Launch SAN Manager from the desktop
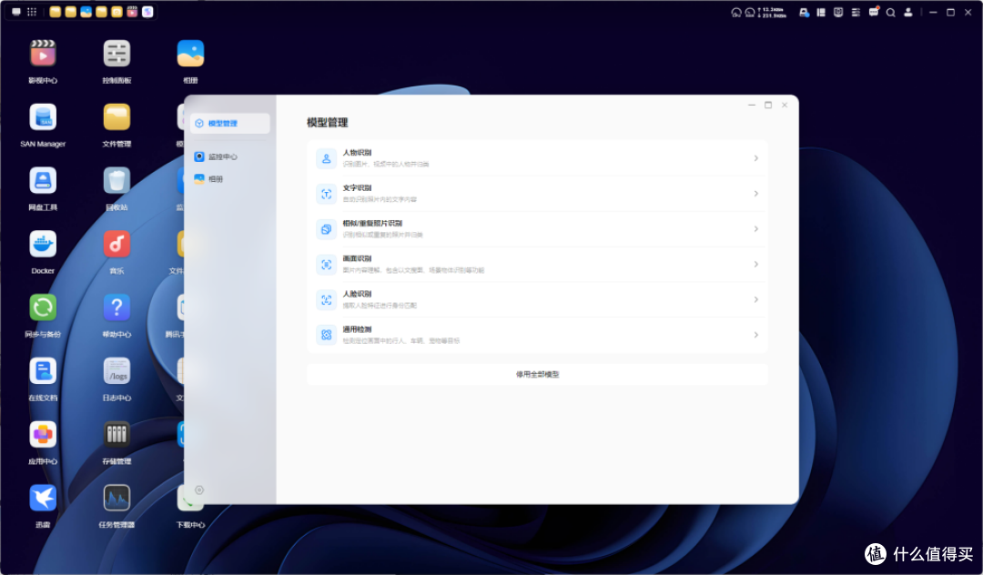983x575 pixels. point(43,117)
